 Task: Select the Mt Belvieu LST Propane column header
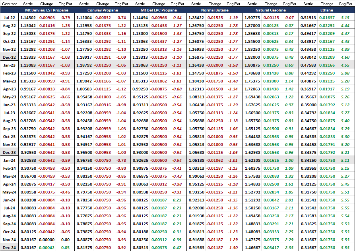coord(47,10)
